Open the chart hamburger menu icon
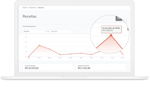The height and width of the screenshot is (102, 150). coord(128,29)
